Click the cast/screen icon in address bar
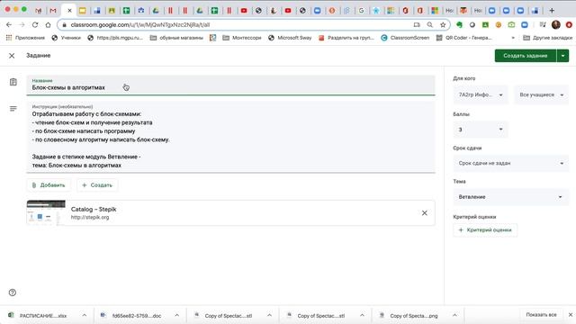 pos(417,24)
